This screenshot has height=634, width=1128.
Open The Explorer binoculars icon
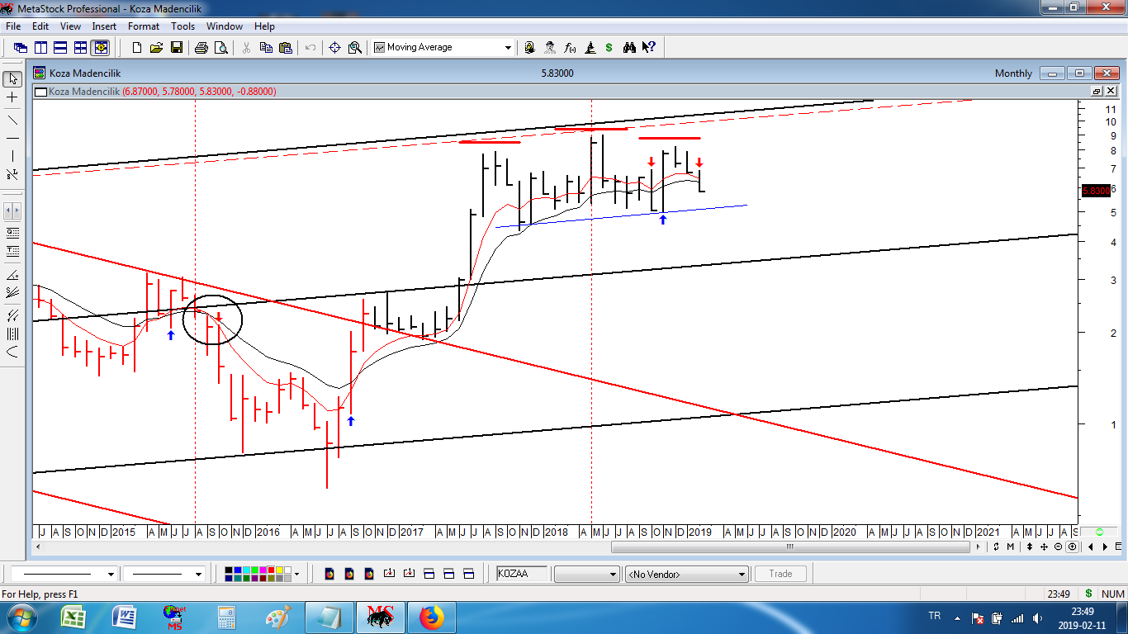coord(629,48)
